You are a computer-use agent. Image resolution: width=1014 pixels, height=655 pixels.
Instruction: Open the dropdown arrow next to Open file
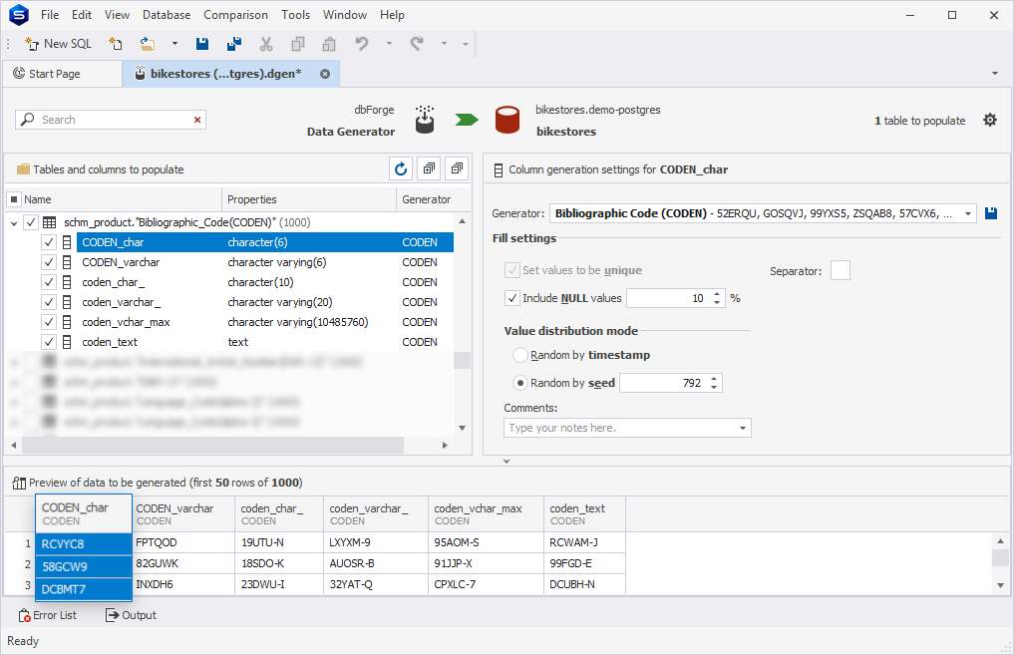point(174,44)
